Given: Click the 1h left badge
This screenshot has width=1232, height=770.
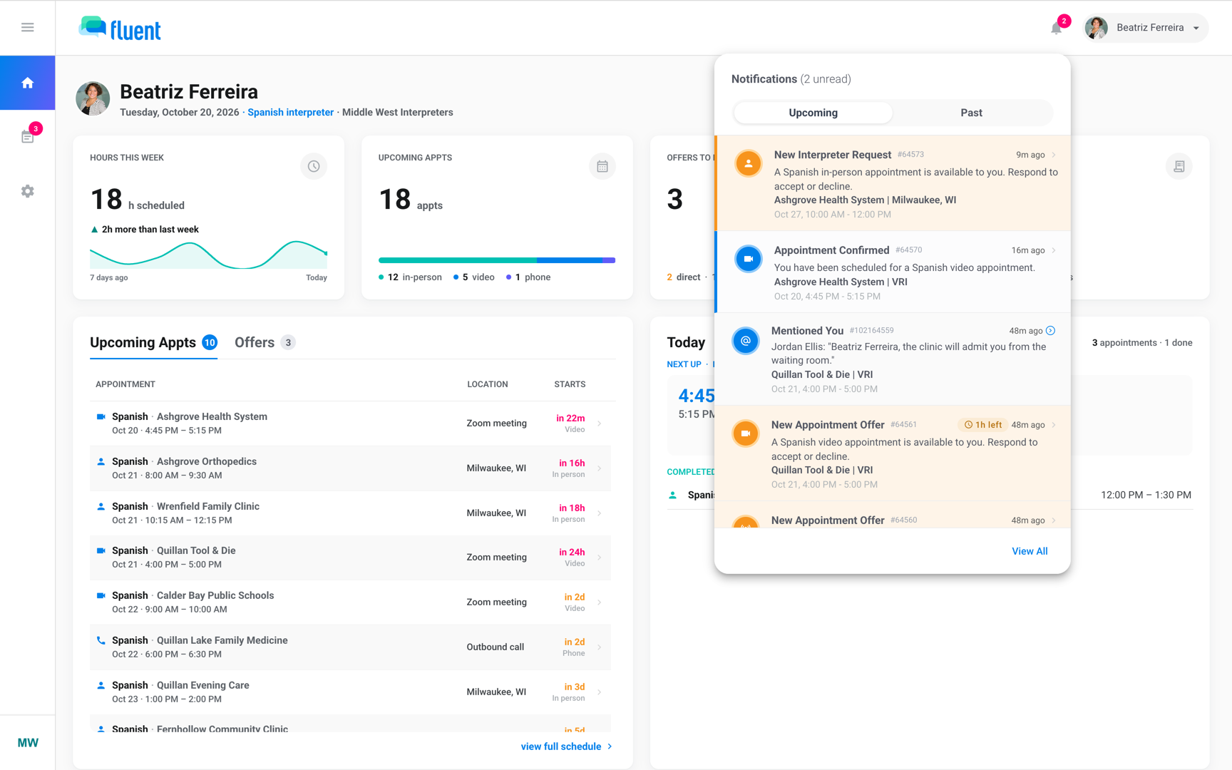Looking at the screenshot, I should point(982,425).
